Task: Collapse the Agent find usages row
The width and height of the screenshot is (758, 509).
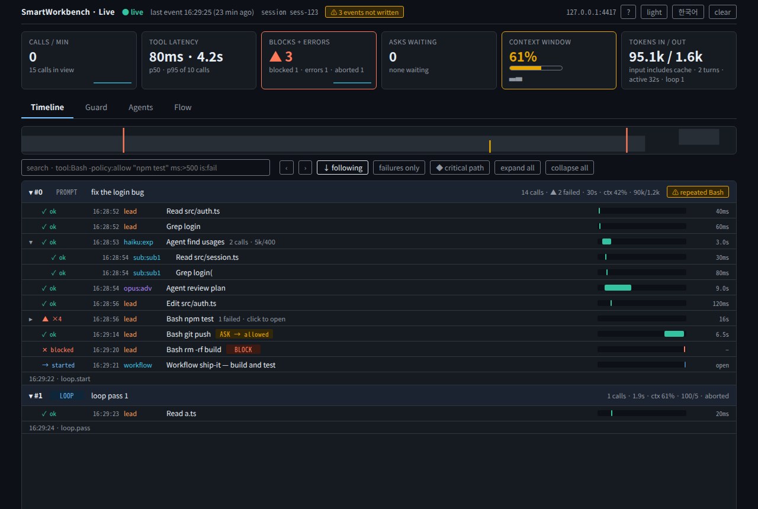Action: coord(31,242)
